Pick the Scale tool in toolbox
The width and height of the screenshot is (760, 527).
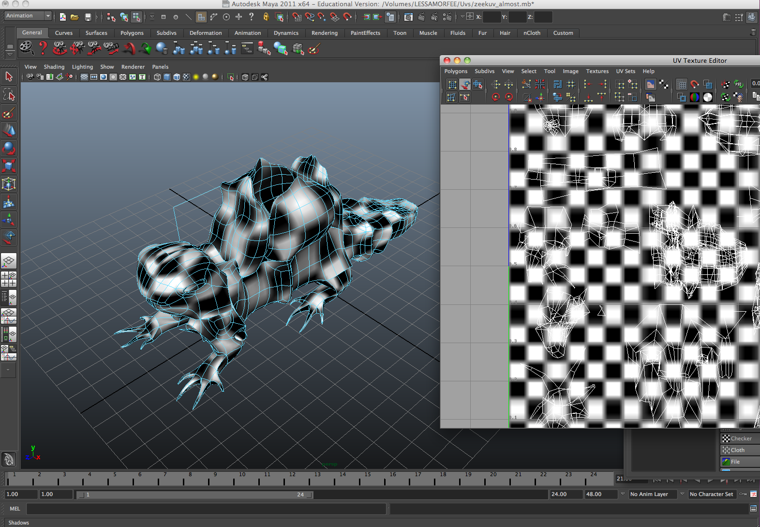click(9, 166)
